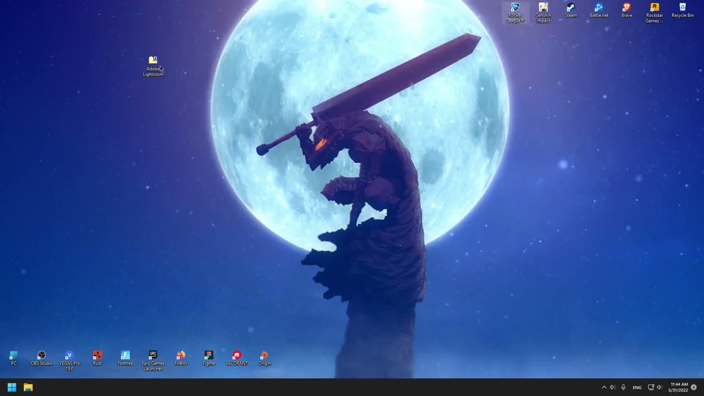Image resolution: width=704 pixels, height=396 pixels.
Task: Click the microphone icon in system tray
Action: coord(623,387)
